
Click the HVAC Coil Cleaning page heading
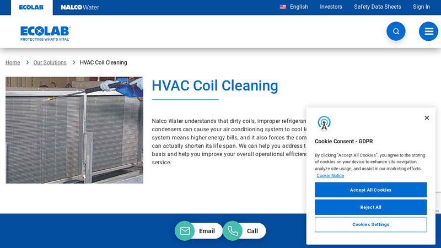click(215, 86)
